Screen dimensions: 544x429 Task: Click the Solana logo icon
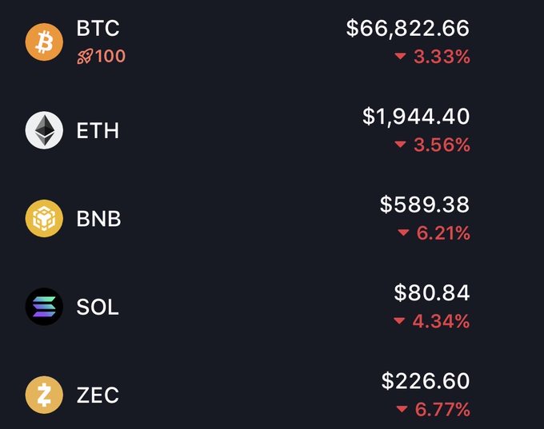[x=44, y=307]
